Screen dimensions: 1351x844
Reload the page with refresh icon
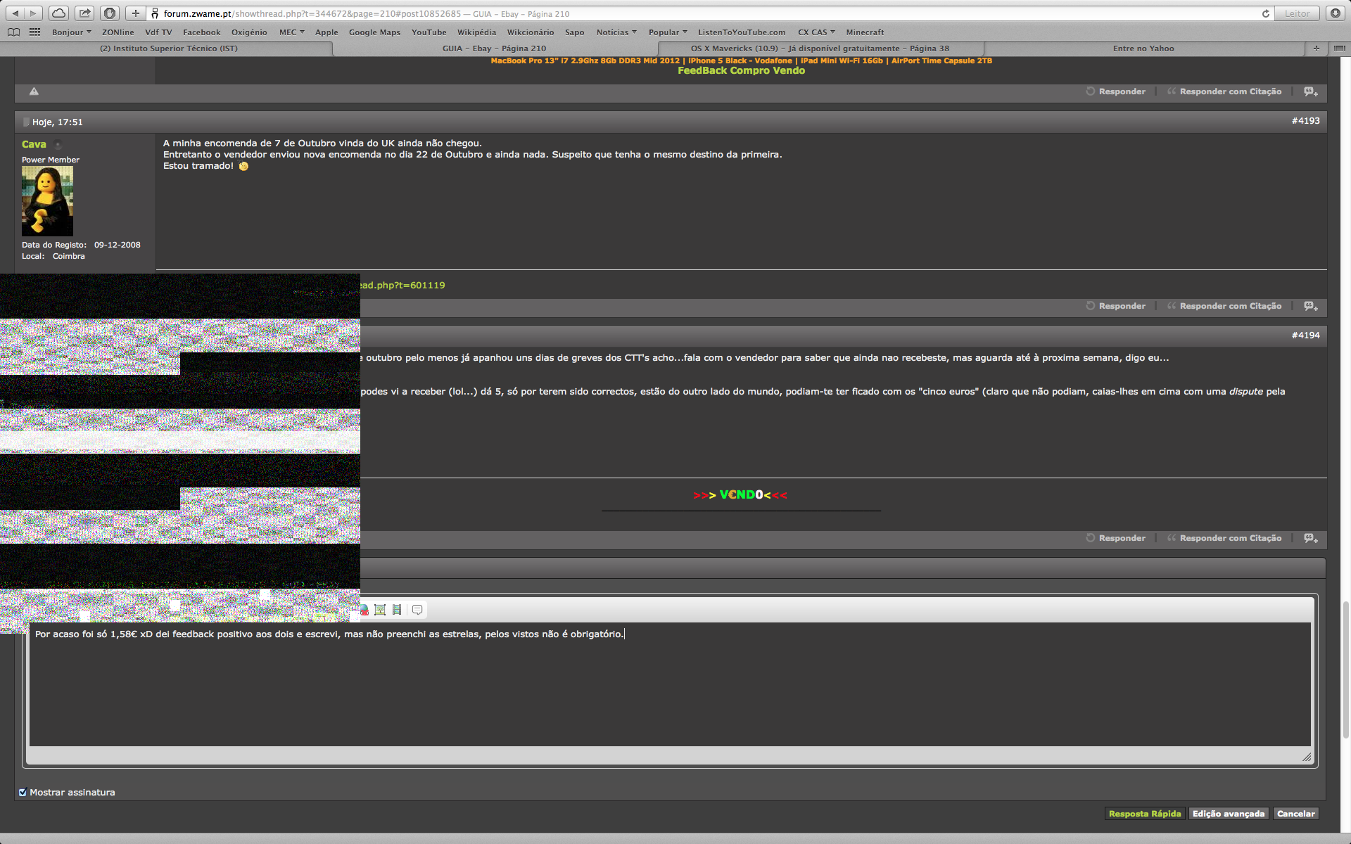[1265, 13]
